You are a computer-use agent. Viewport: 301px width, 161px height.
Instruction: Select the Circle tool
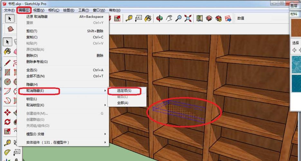coord(7,82)
